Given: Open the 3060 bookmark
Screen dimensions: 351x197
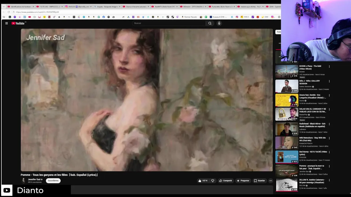Looking at the screenshot, I should [x=265, y=17].
